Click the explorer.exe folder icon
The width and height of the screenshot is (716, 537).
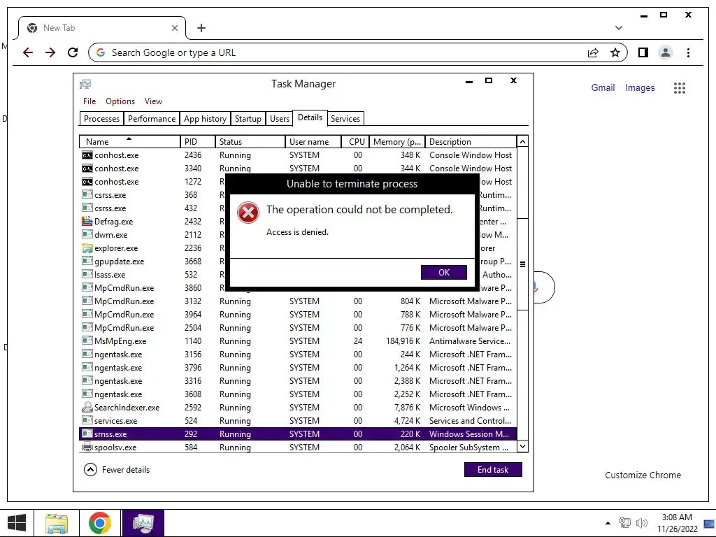click(x=87, y=248)
